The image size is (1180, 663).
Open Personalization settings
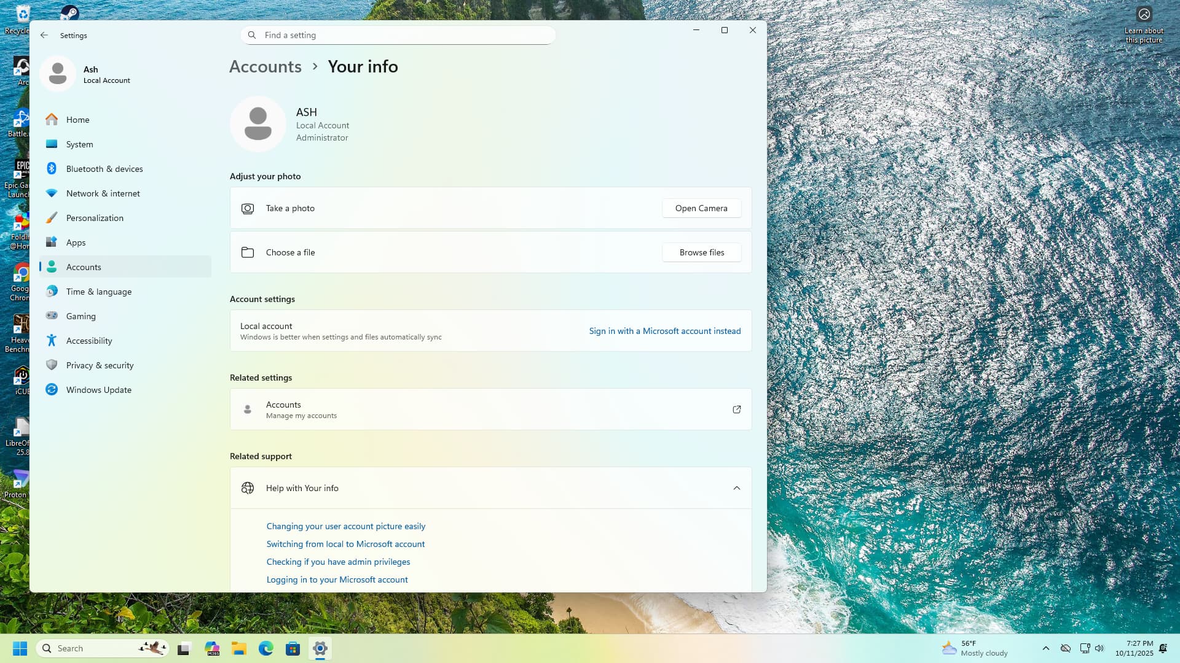click(95, 218)
